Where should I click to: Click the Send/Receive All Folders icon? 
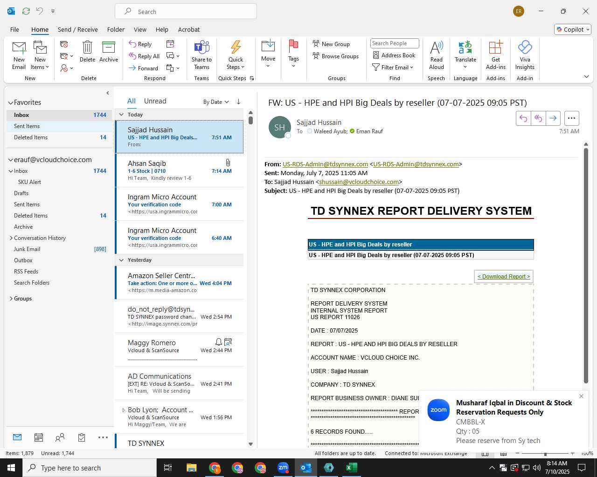[26, 11]
